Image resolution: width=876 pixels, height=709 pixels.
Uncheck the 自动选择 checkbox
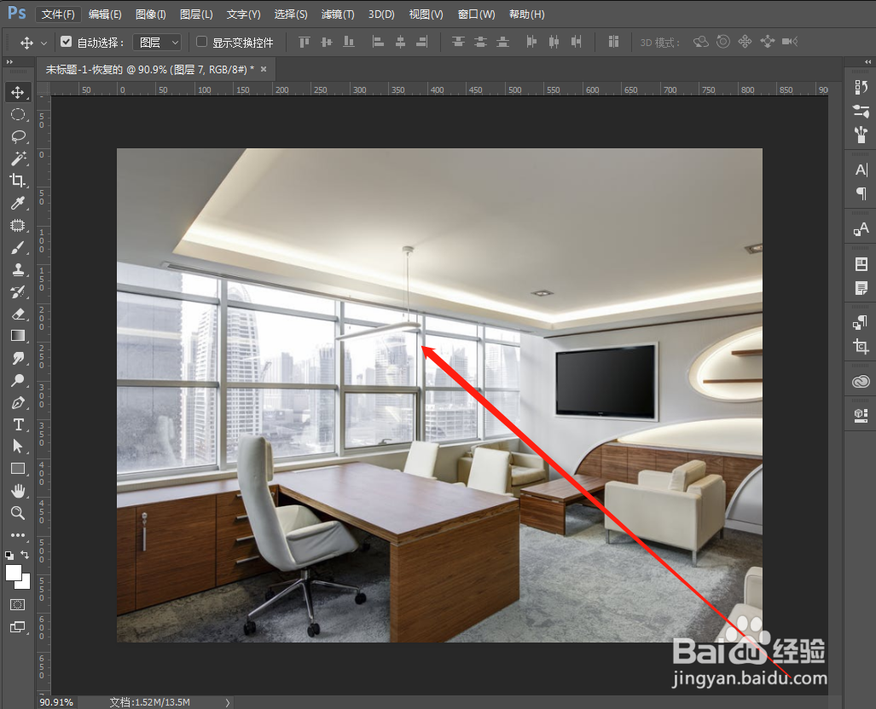[x=66, y=42]
